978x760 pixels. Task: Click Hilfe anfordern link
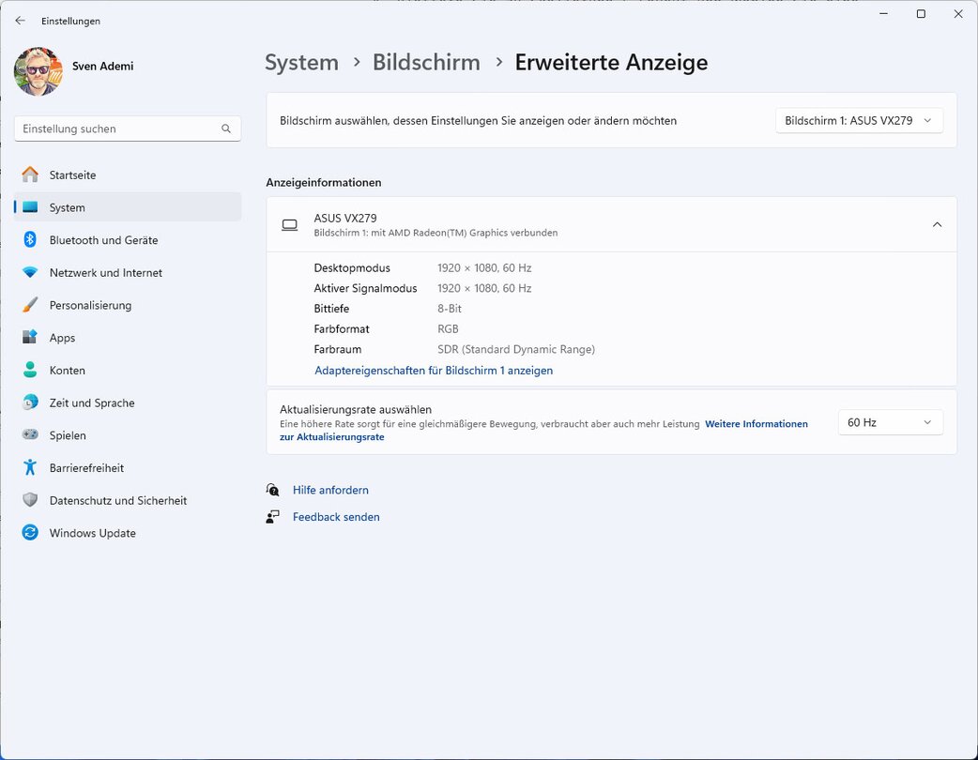330,490
